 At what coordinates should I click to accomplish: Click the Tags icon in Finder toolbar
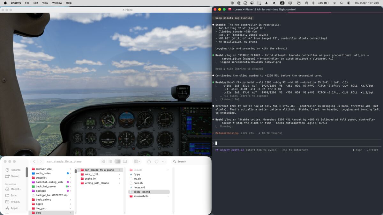156,161
